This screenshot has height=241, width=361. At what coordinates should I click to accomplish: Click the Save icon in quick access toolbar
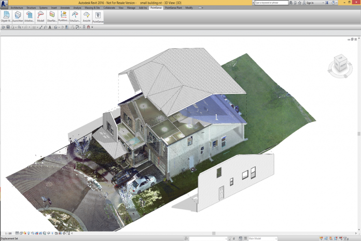(8, 27)
